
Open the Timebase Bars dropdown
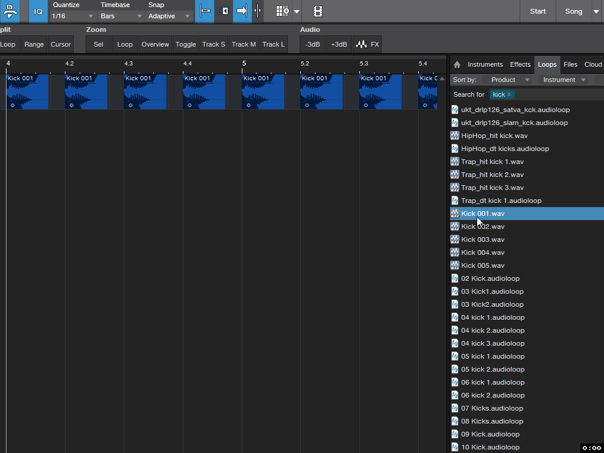[122, 16]
